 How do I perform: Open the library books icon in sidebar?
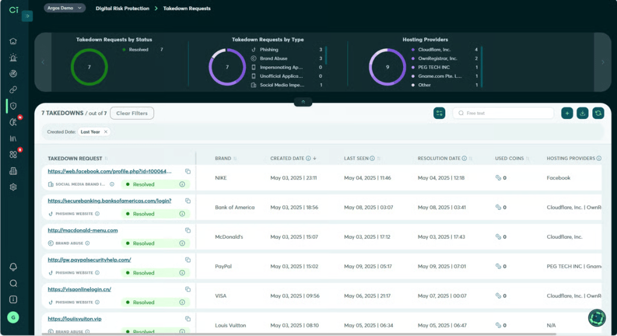click(x=13, y=138)
